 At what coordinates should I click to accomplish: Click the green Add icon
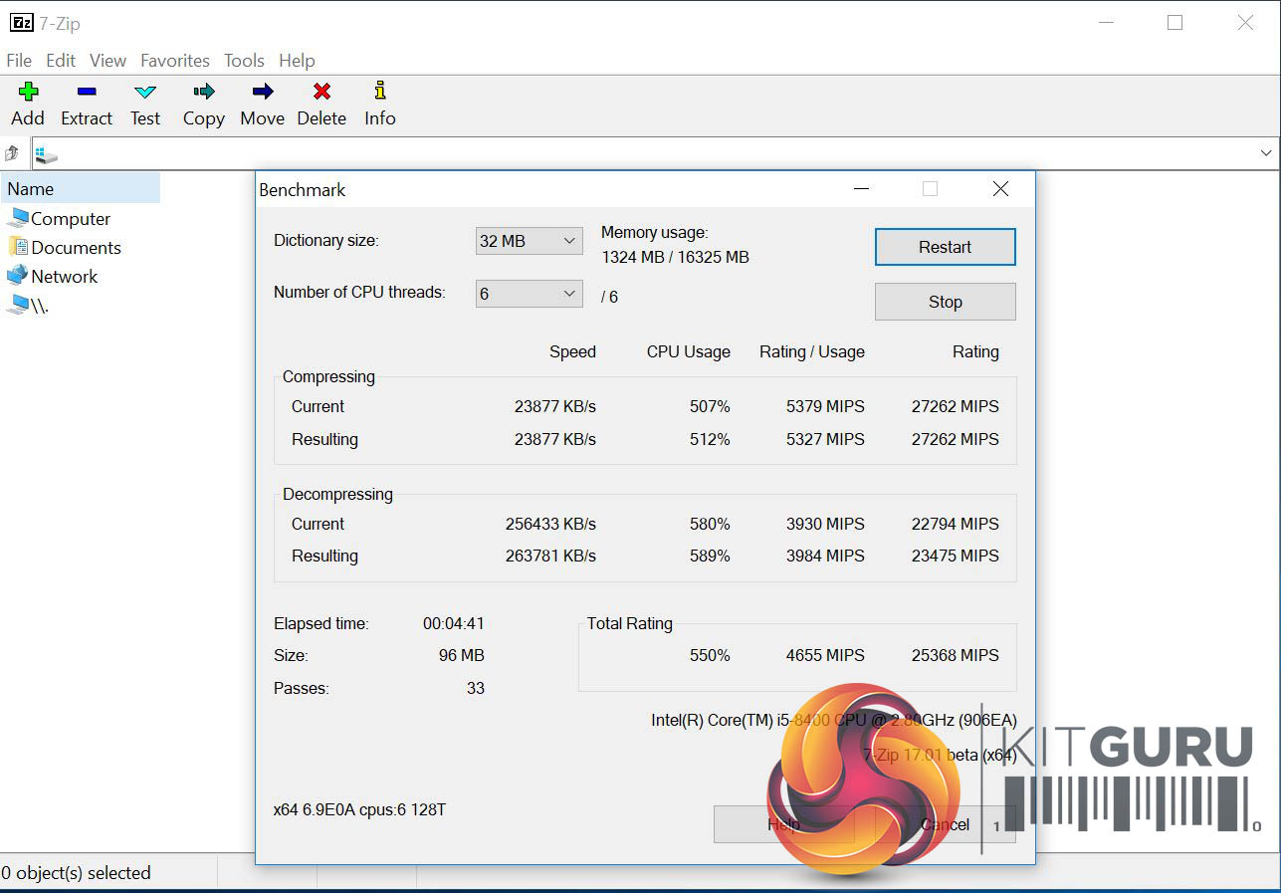(x=28, y=93)
